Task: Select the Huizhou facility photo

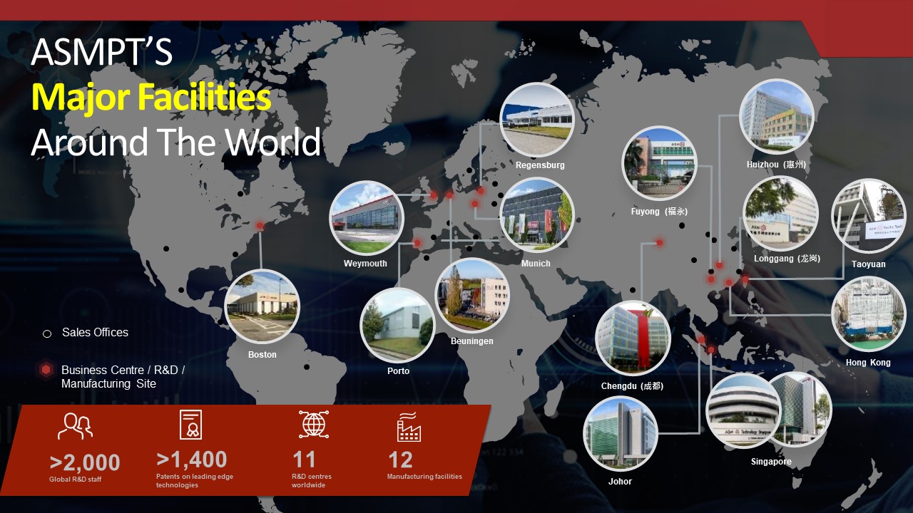Action: coord(776,117)
